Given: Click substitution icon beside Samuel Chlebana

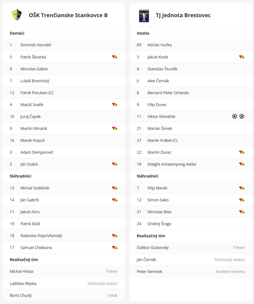Looking at the screenshot, I should [115, 248].
